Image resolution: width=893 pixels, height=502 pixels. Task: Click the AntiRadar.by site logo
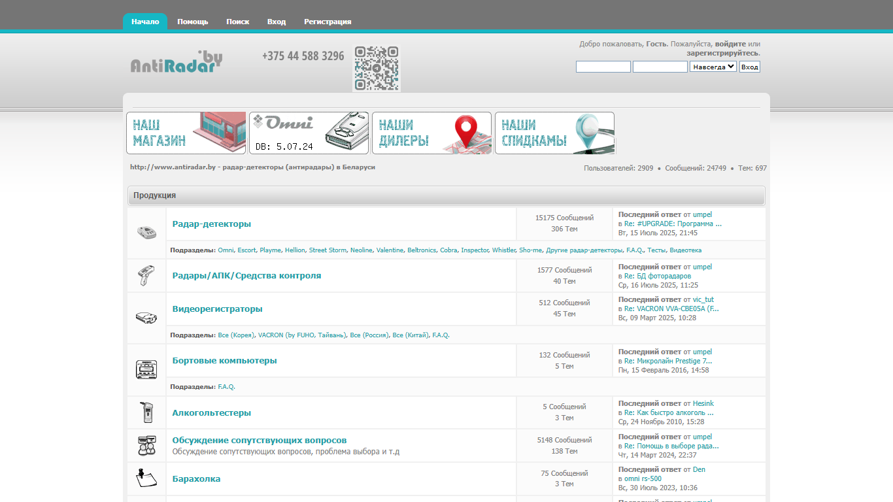177,62
